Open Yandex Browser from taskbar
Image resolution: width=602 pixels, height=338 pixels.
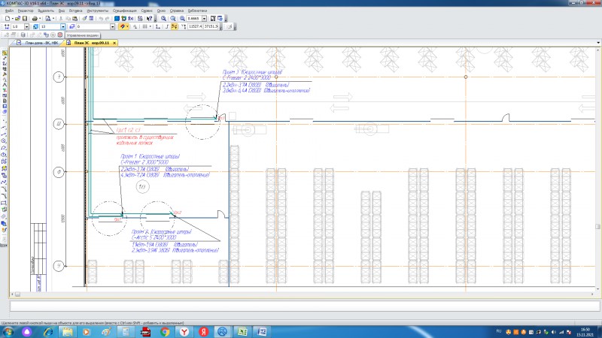click(x=184, y=331)
